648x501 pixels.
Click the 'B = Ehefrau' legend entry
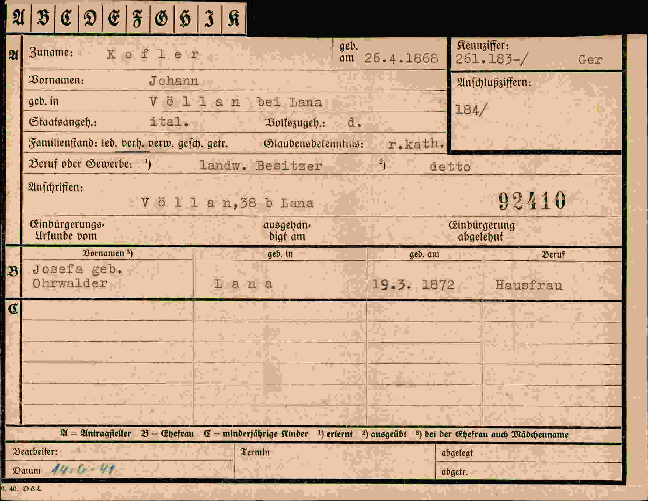(x=167, y=434)
